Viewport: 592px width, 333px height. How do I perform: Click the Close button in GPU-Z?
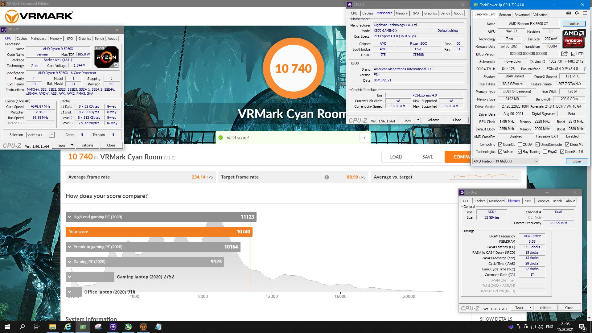(576, 161)
